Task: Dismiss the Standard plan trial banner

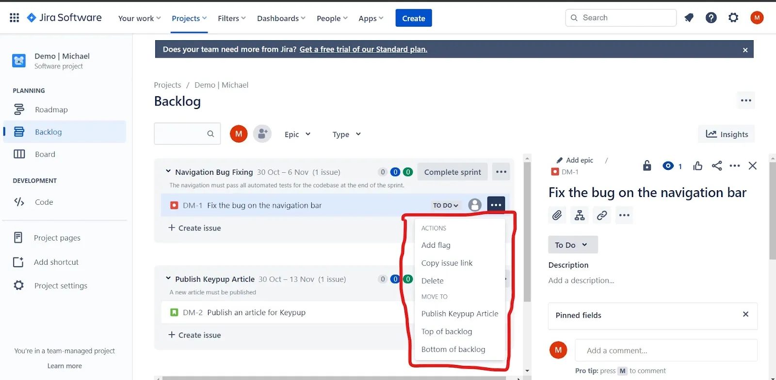Action: (x=745, y=50)
